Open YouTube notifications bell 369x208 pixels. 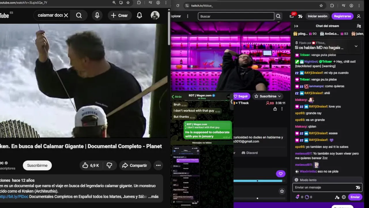click(x=139, y=15)
